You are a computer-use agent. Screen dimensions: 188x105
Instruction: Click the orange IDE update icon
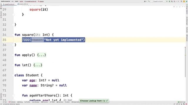point(184,1)
